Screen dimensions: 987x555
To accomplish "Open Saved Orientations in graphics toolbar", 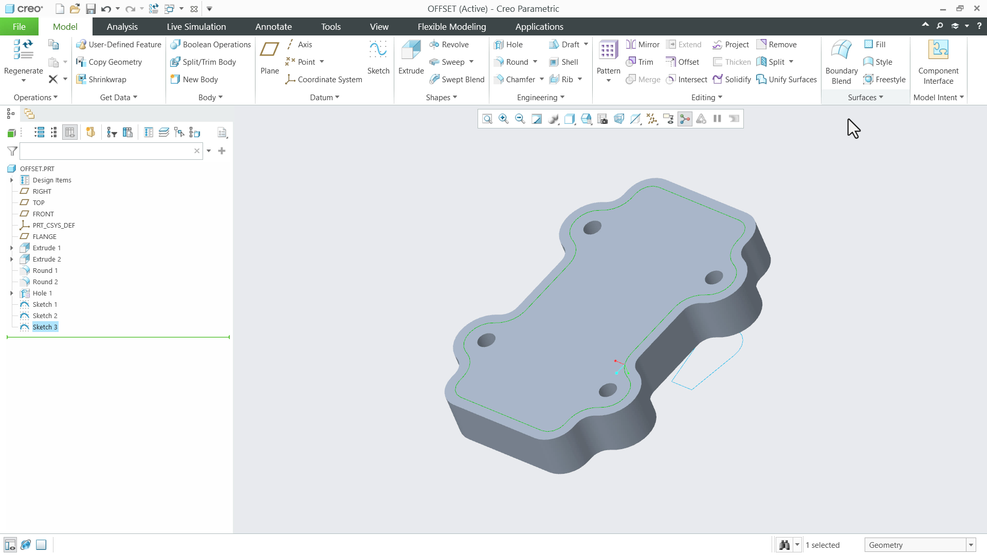I will [x=586, y=119].
